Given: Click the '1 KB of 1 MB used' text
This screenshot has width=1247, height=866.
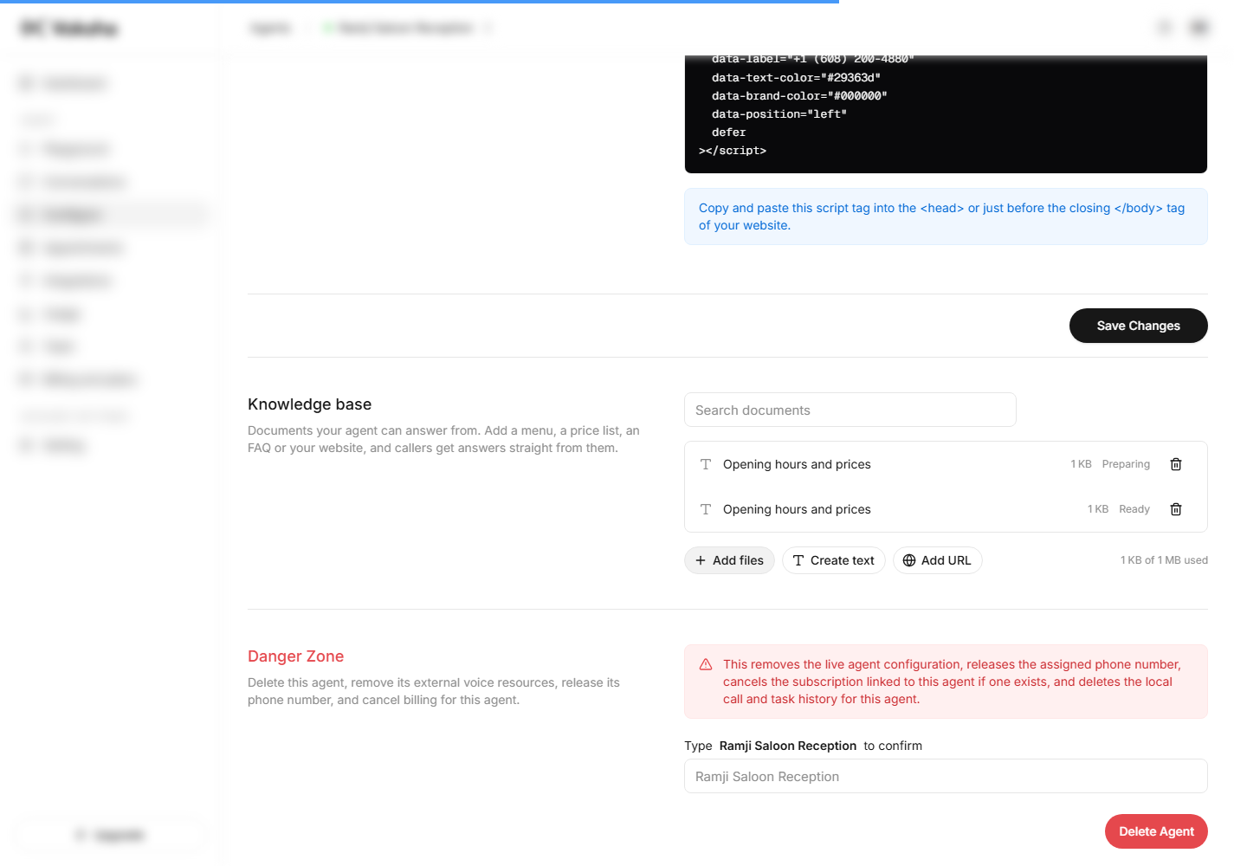Looking at the screenshot, I should click(1164, 560).
